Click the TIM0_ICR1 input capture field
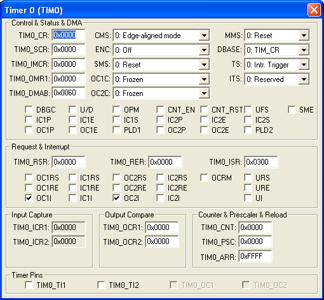 point(69,228)
